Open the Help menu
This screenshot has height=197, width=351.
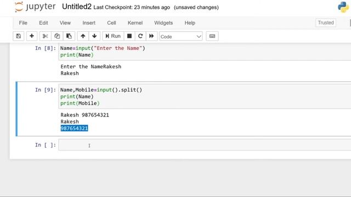[x=190, y=23]
